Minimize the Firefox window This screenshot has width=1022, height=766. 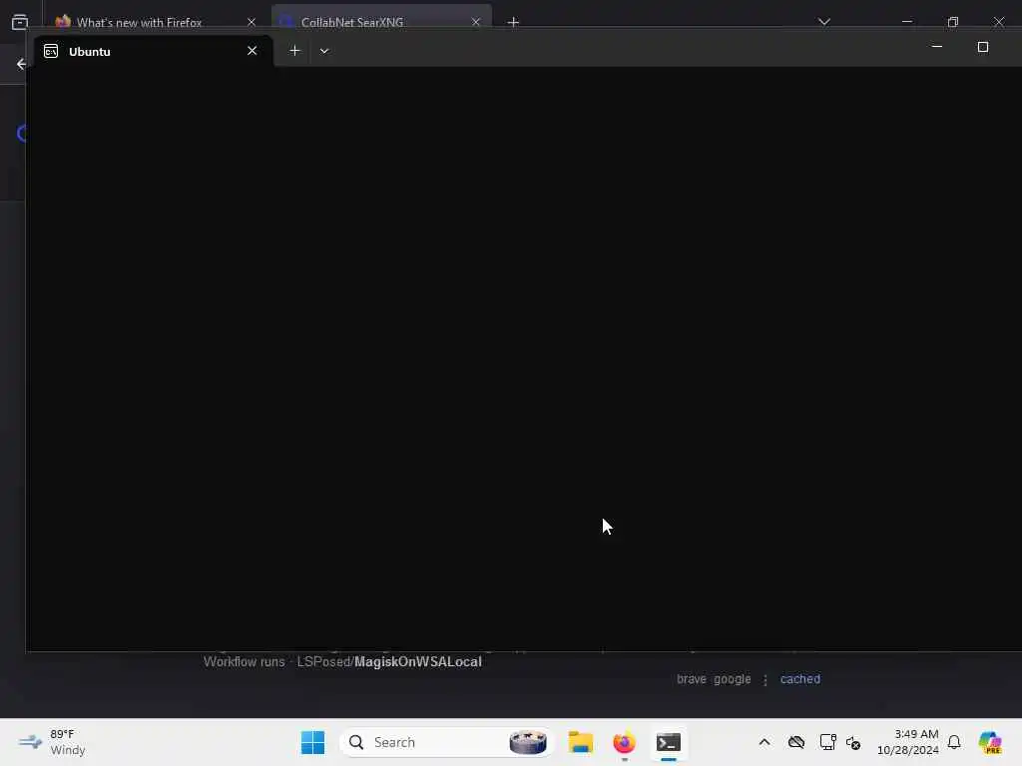(x=906, y=22)
